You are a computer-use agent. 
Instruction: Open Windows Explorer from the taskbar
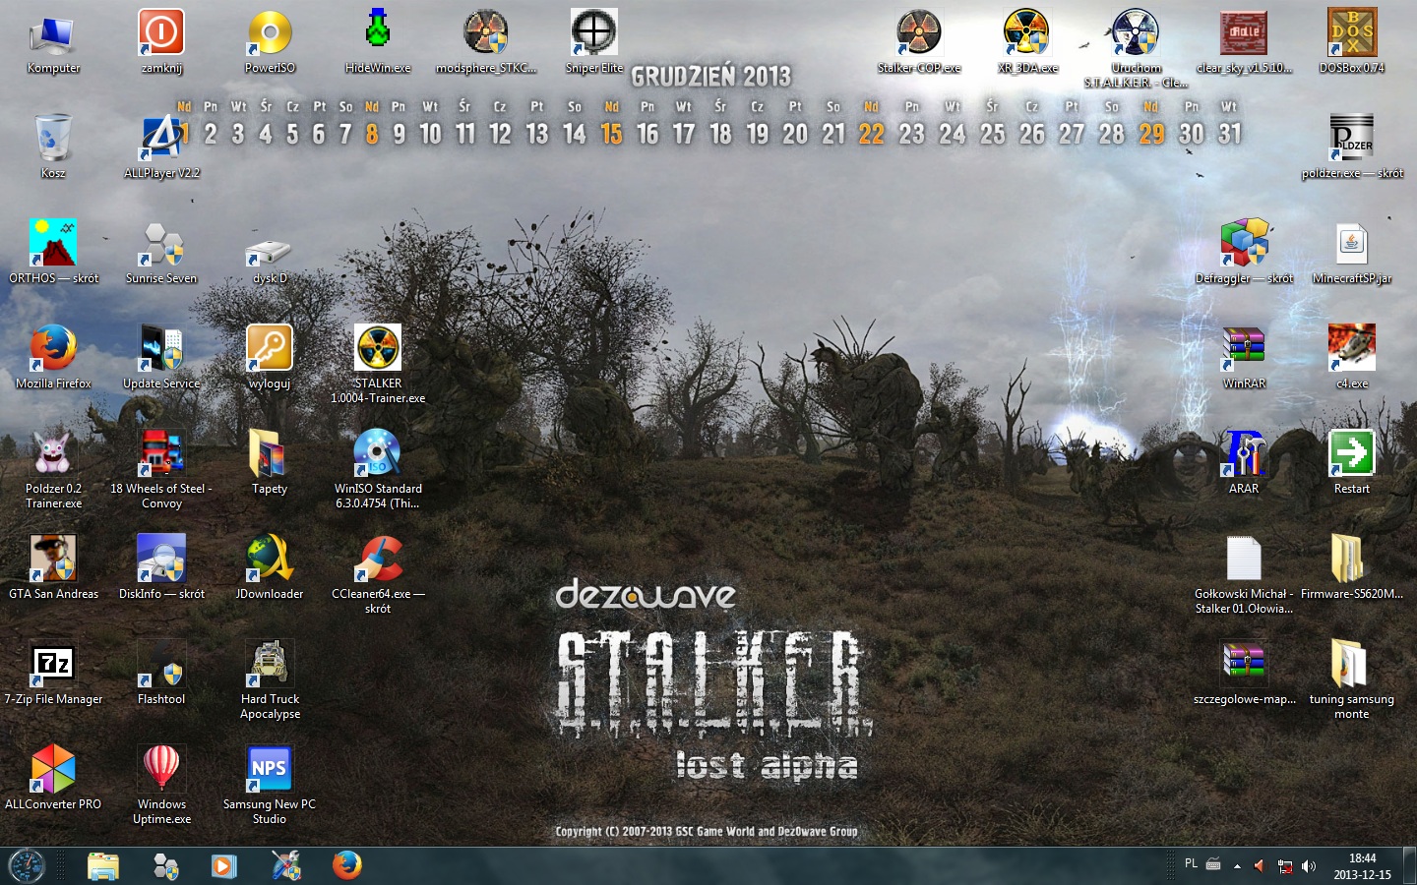click(x=102, y=866)
